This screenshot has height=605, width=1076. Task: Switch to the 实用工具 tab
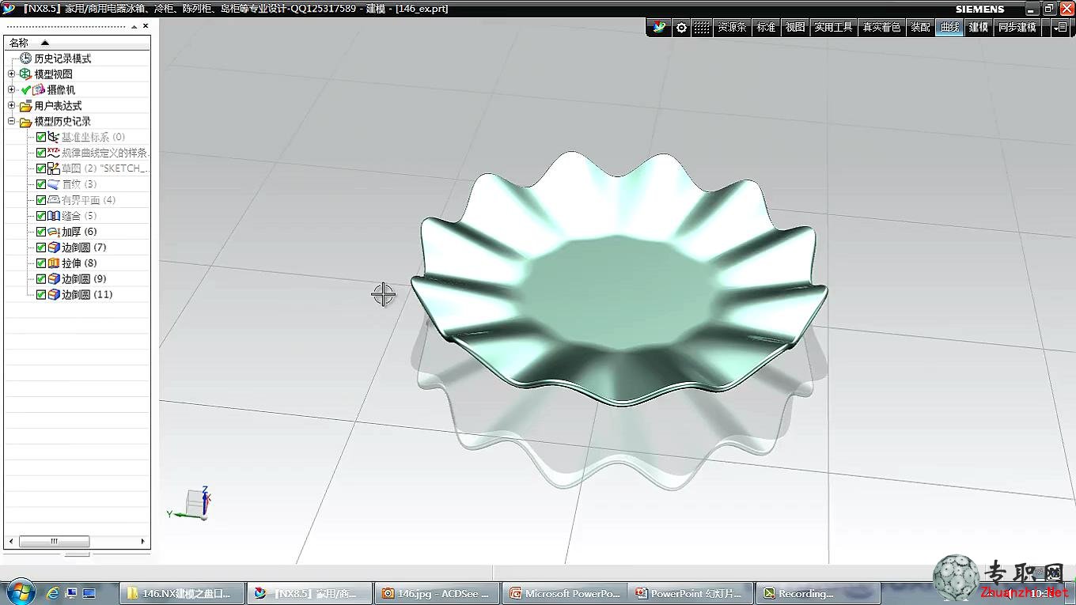tap(834, 27)
